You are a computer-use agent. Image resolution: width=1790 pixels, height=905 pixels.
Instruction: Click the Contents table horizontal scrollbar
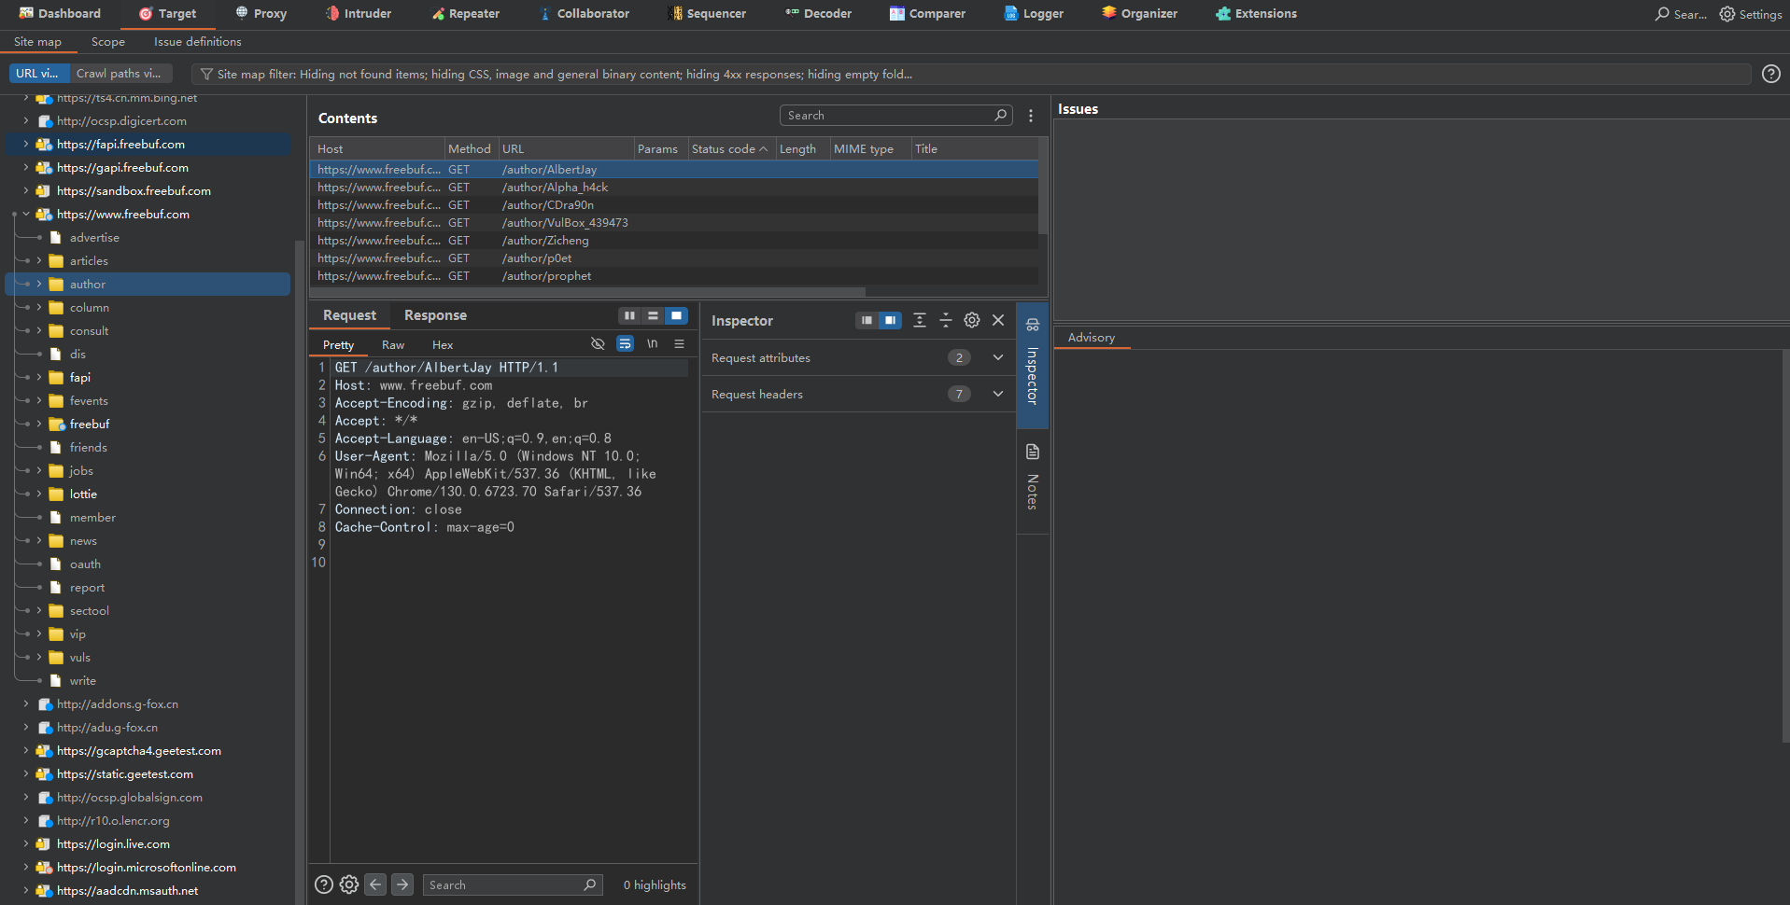tap(588, 292)
